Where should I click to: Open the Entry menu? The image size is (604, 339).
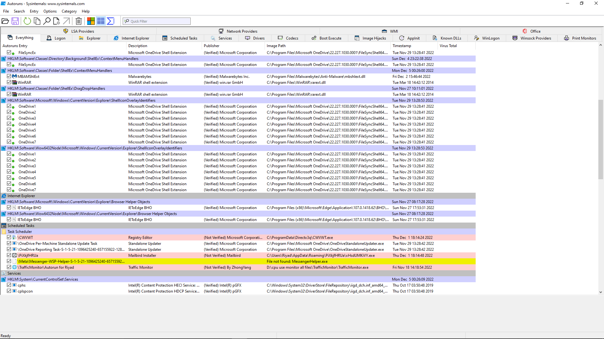(x=34, y=11)
